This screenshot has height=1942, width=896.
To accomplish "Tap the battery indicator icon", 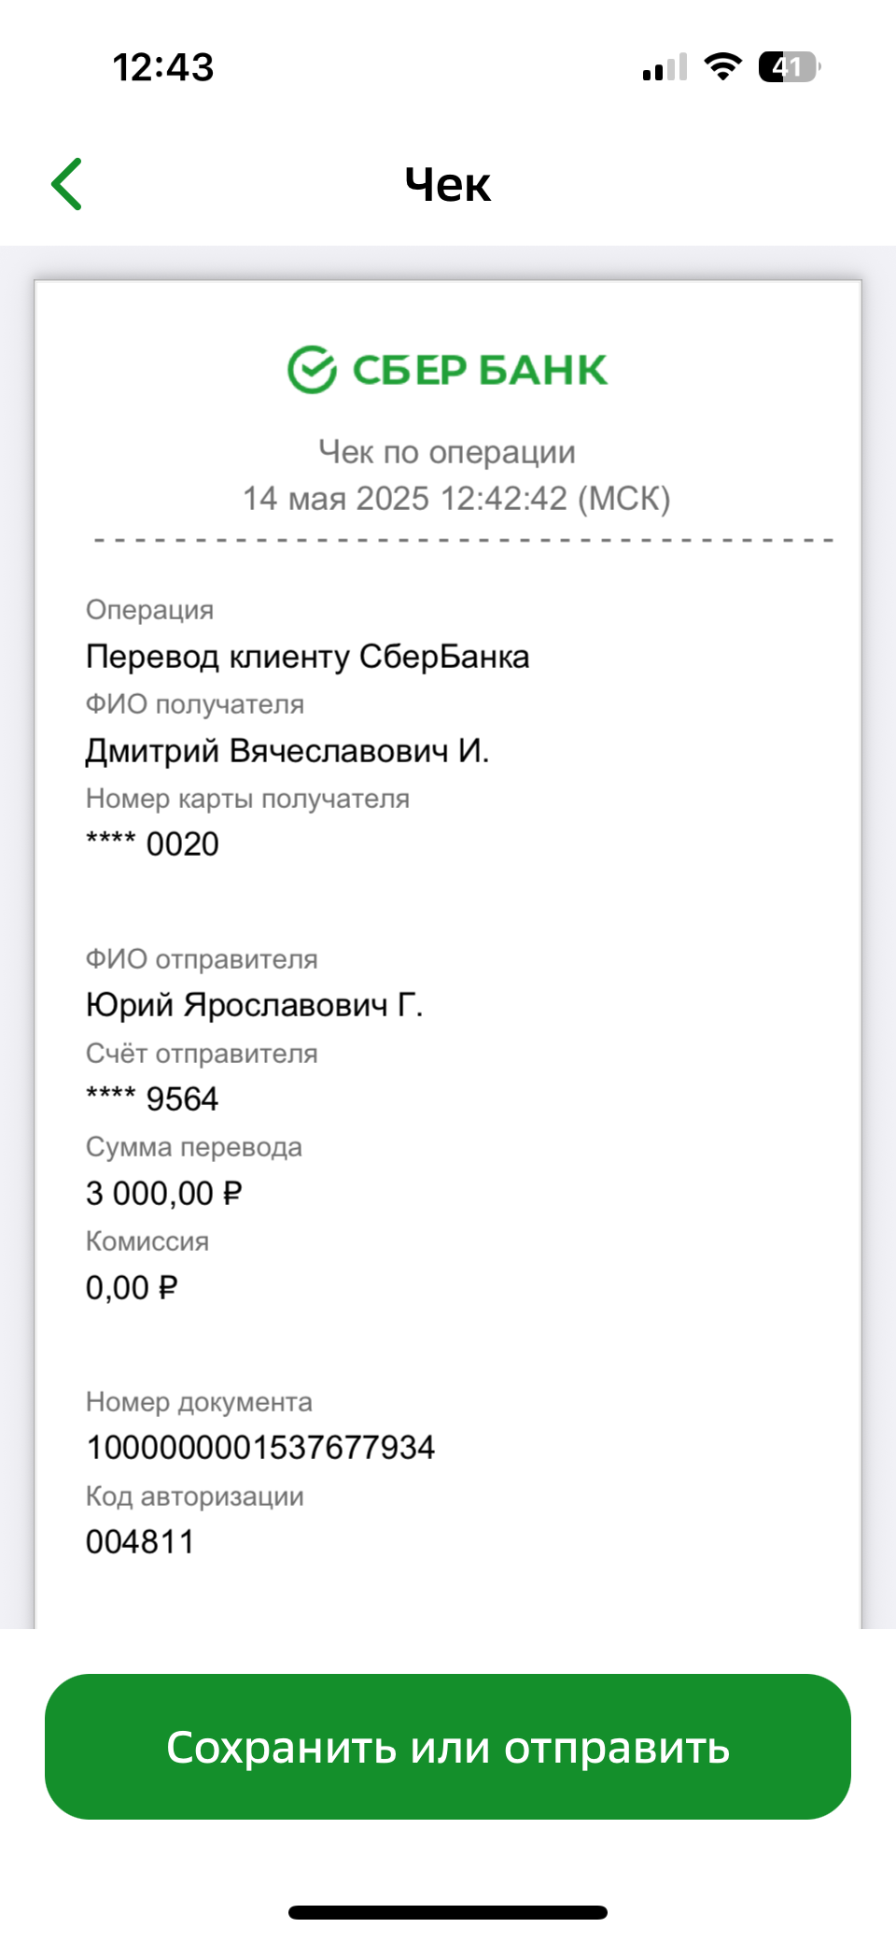I will (790, 66).
